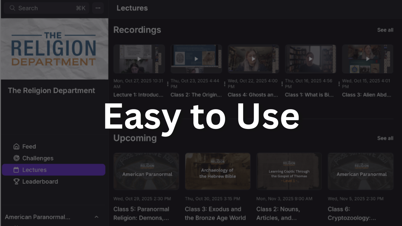Open options for the Oct 27 recording
The width and height of the screenshot is (402, 226).
[x=168, y=84]
